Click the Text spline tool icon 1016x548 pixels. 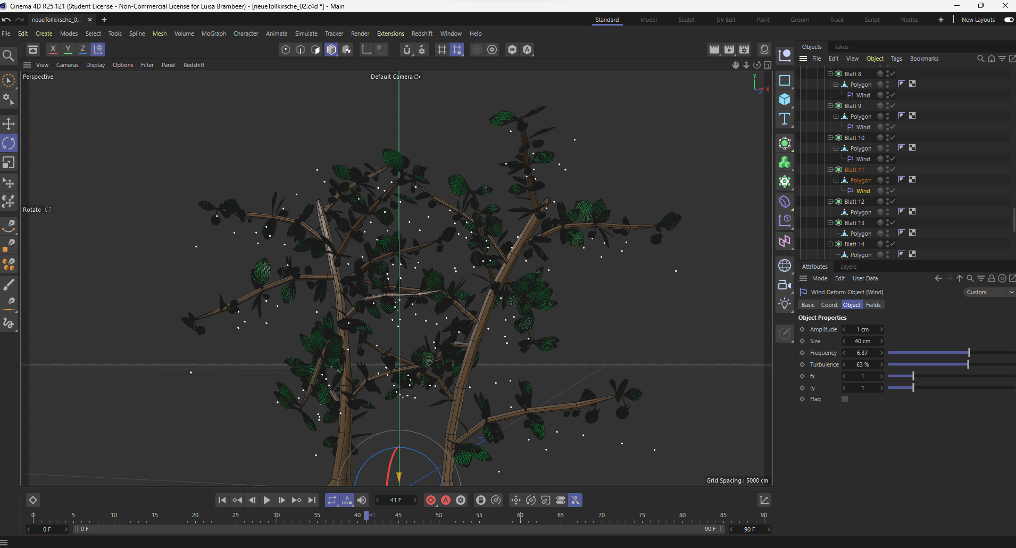click(785, 119)
